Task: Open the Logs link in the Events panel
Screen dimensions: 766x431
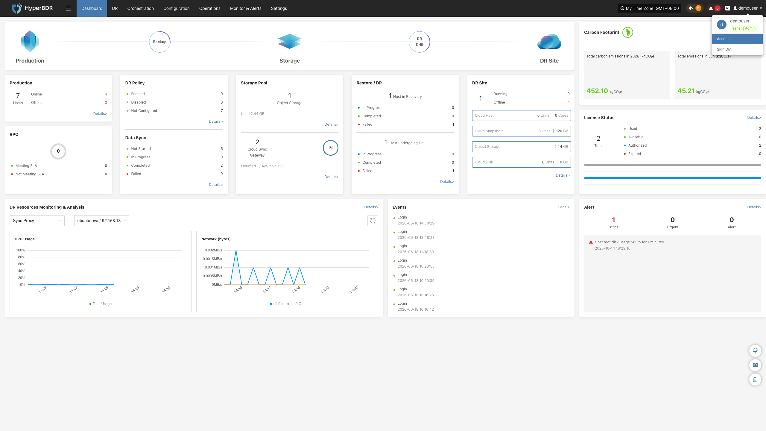Action: point(564,207)
